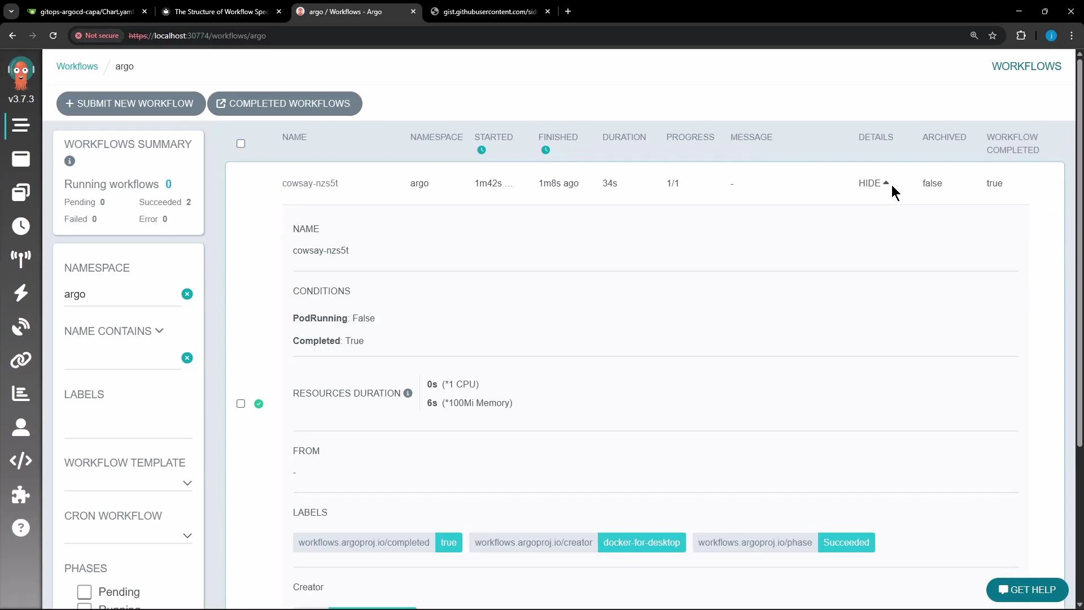This screenshot has width=1084, height=610.
Task: Switch to gitops-argocd-capa Chart.yaml tab
Action: [x=87, y=11]
